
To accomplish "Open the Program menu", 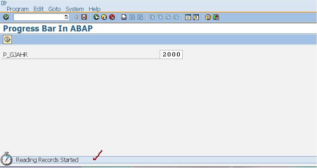I will 18,9.
